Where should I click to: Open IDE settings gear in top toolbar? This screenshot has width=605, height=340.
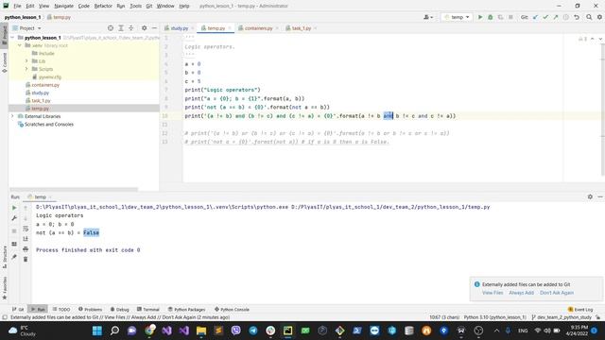pos(599,17)
